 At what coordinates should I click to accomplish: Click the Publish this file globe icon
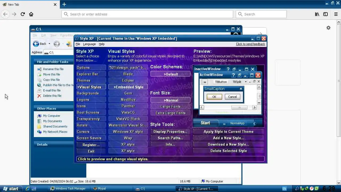click(x=39, y=85)
